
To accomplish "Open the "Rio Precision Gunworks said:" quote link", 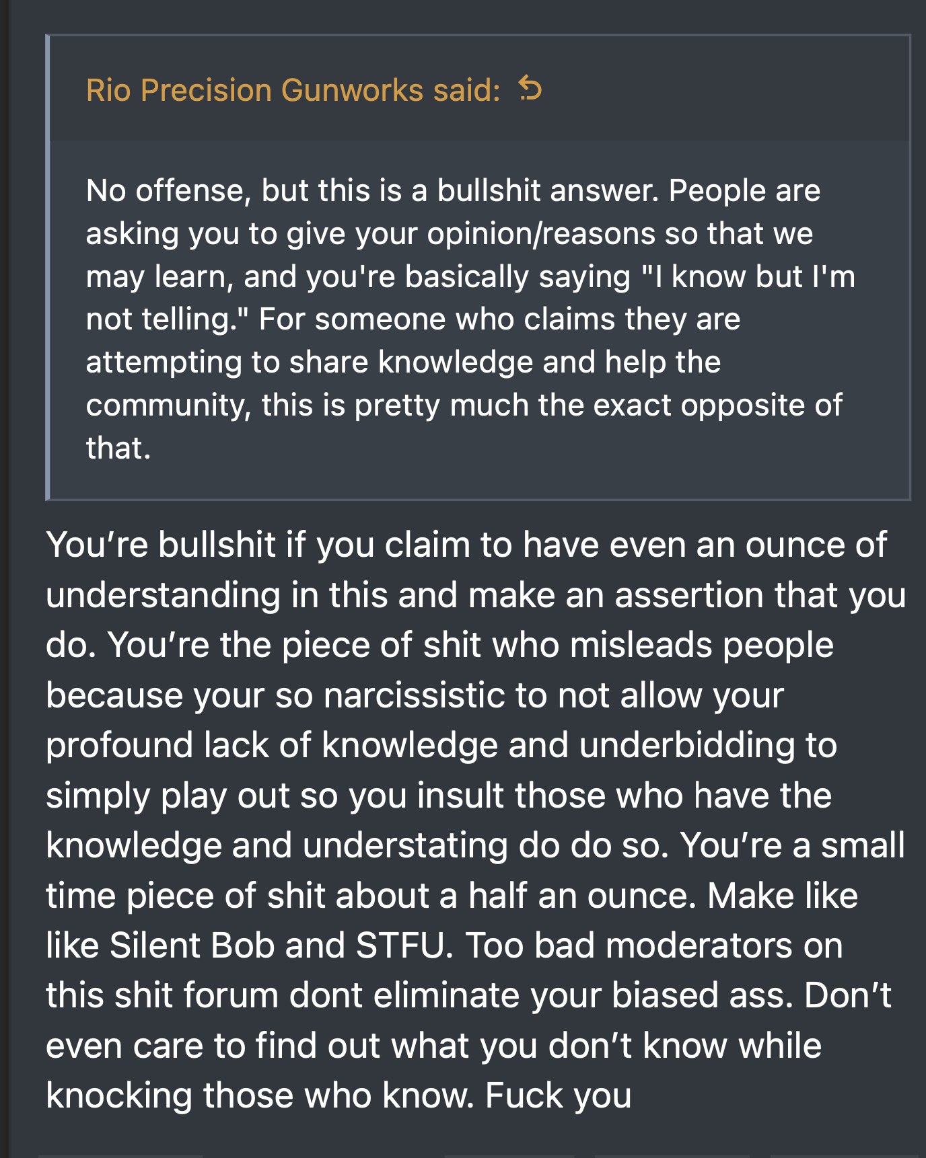I will pyautogui.click(x=293, y=90).
